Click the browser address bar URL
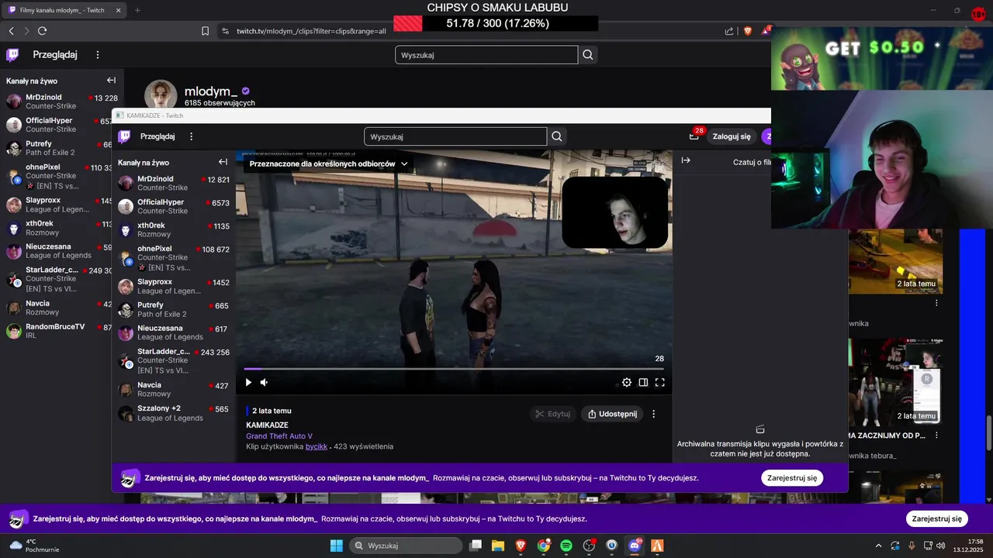 pos(311,31)
